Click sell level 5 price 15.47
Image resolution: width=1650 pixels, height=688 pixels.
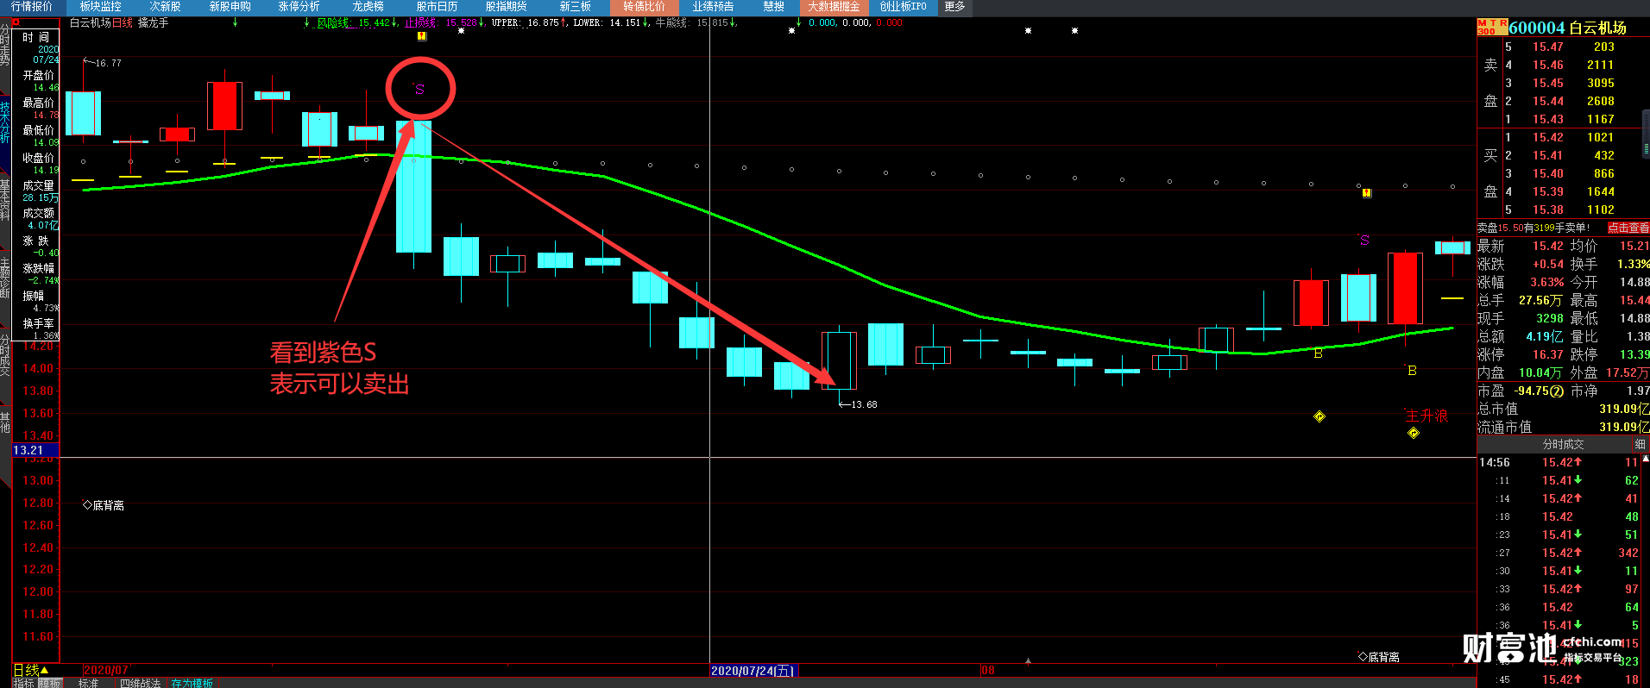tap(1548, 47)
